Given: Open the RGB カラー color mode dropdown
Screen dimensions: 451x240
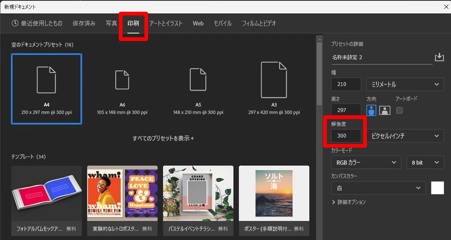Looking at the screenshot, I should [x=366, y=162].
